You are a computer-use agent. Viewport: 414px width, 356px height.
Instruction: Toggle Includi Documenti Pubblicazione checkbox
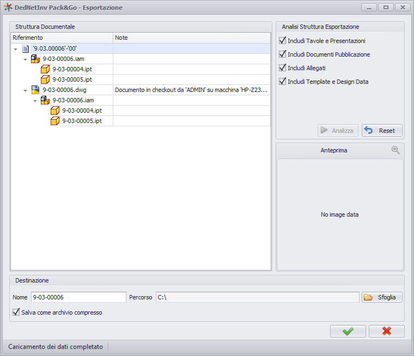click(x=283, y=54)
